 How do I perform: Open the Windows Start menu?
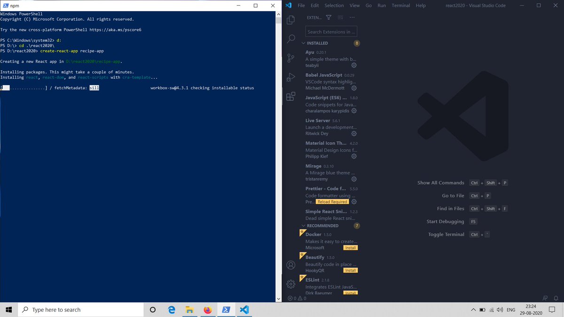click(9, 310)
